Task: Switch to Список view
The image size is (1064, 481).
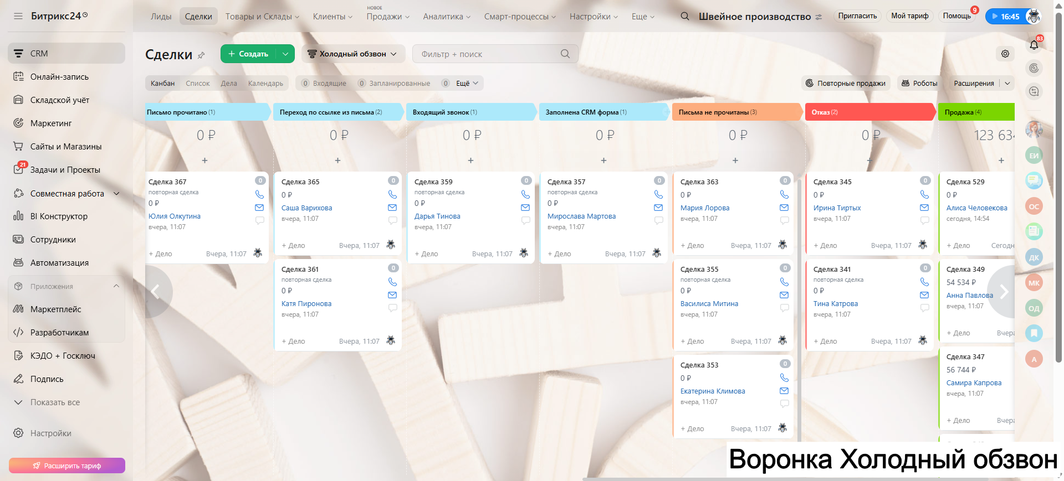Action: click(x=198, y=83)
